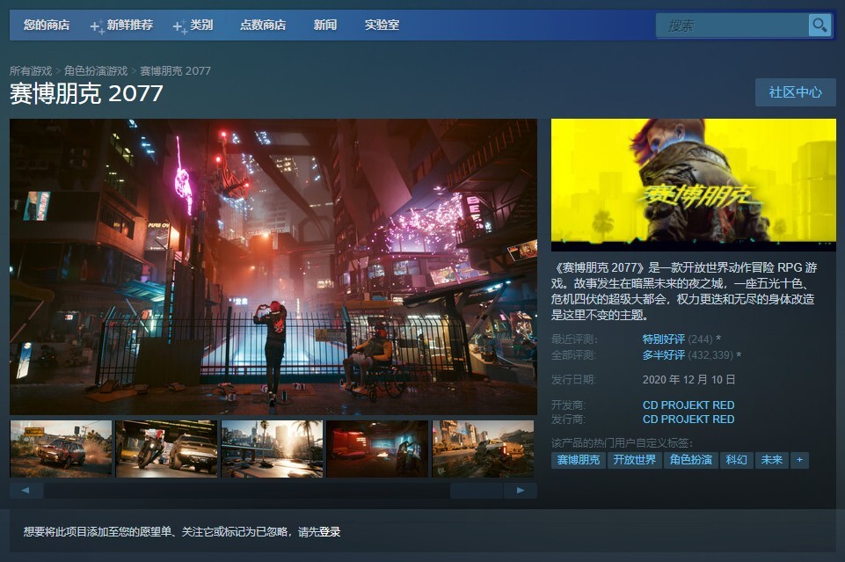Open the 类别 menu
Screen dimensions: 845x562
[x=201, y=25]
